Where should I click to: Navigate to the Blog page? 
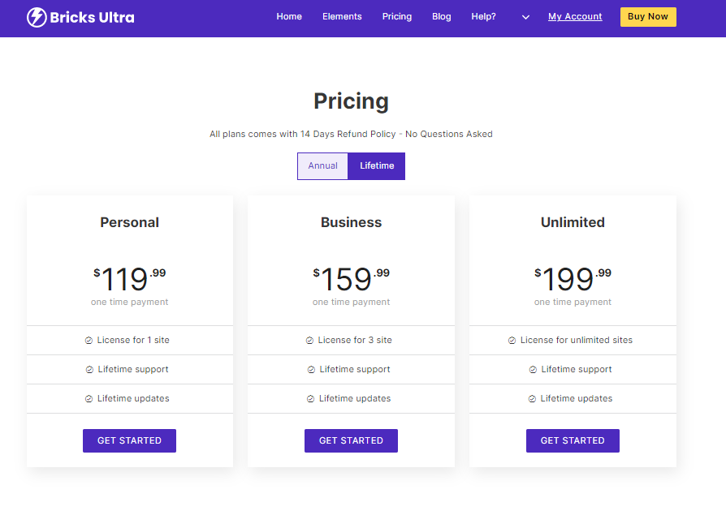tap(442, 16)
